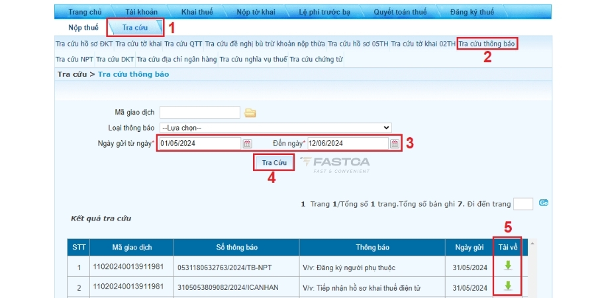Click the Tải về column header
The width and height of the screenshot is (596, 298).
(x=508, y=248)
